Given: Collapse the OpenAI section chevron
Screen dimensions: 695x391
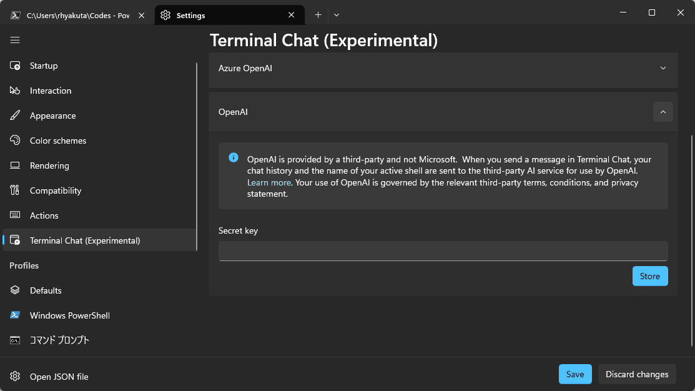Looking at the screenshot, I should (663, 112).
